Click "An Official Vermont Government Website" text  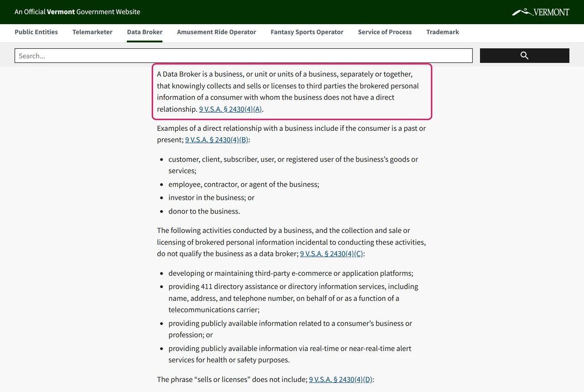coord(78,12)
